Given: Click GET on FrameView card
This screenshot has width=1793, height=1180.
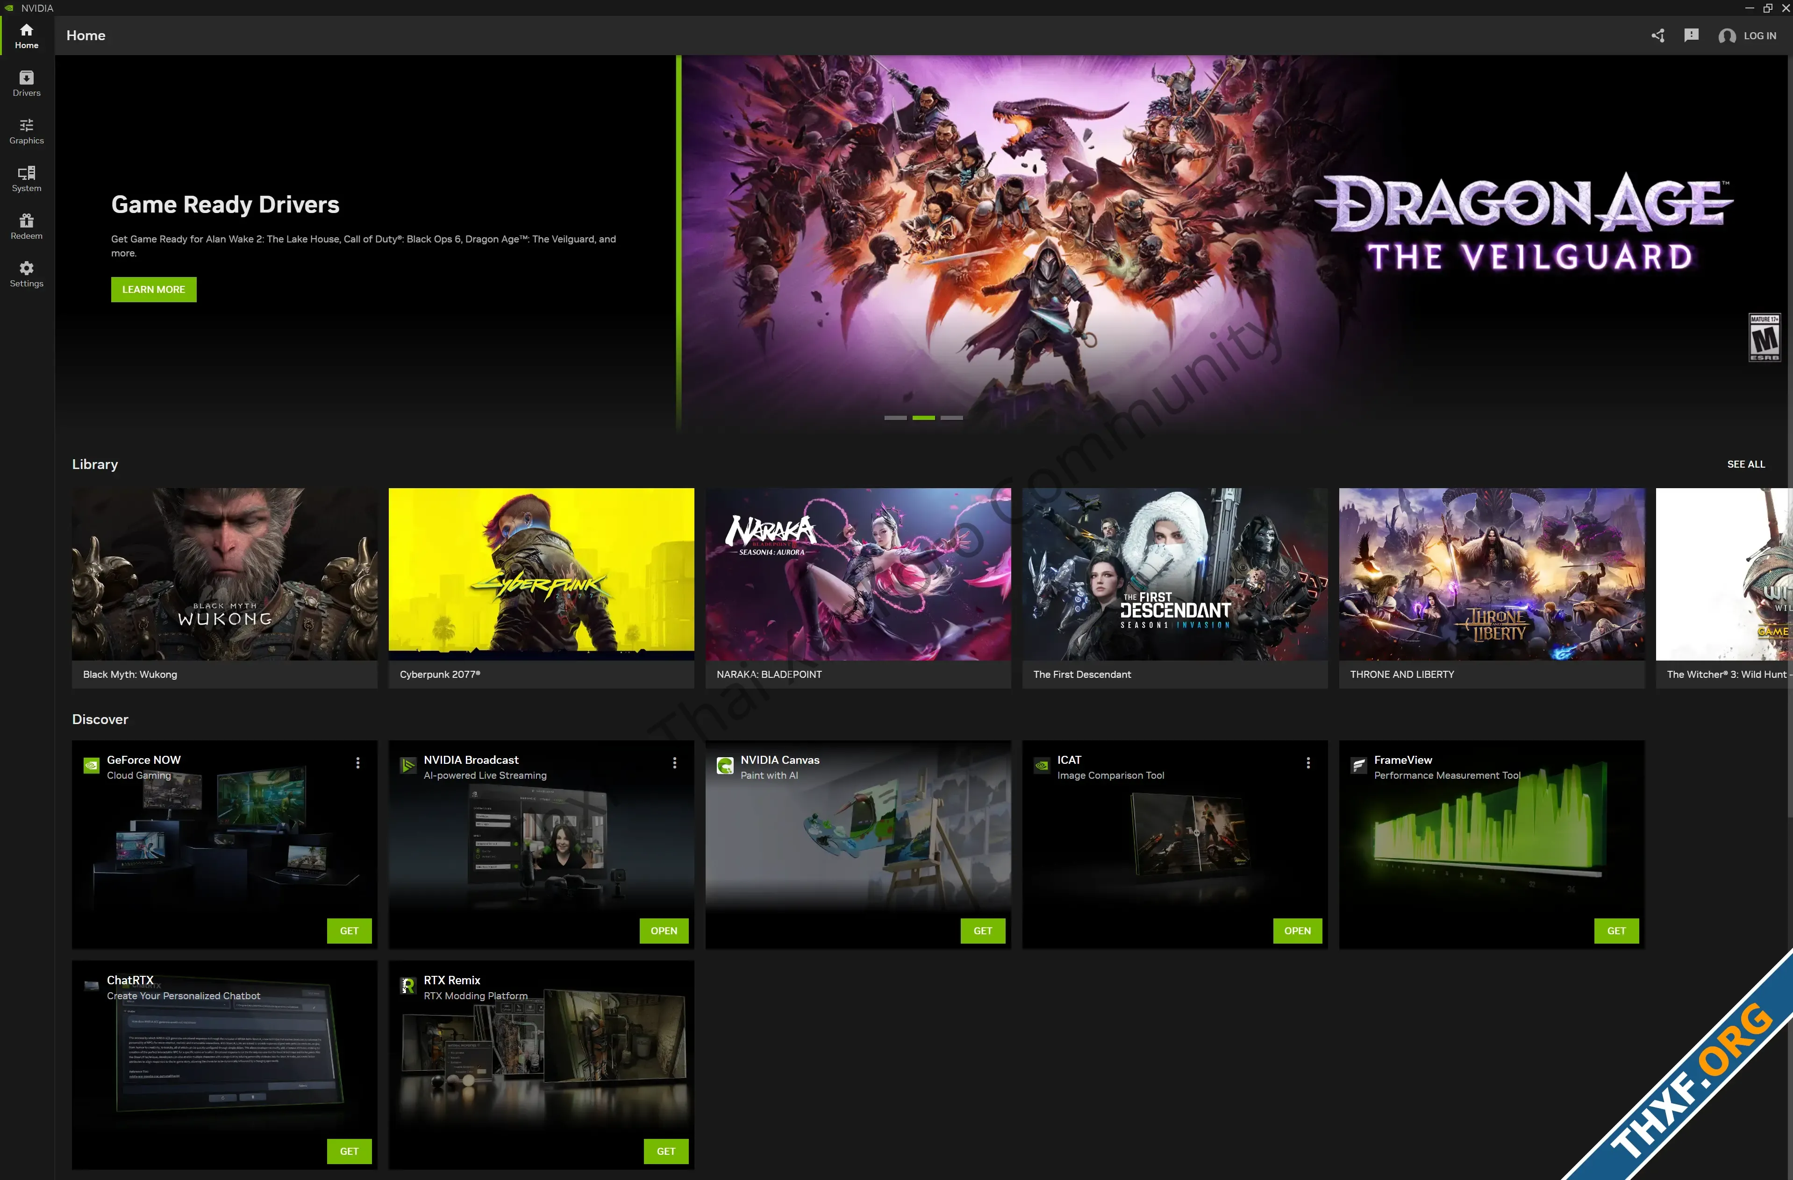Looking at the screenshot, I should click(1616, 931).
